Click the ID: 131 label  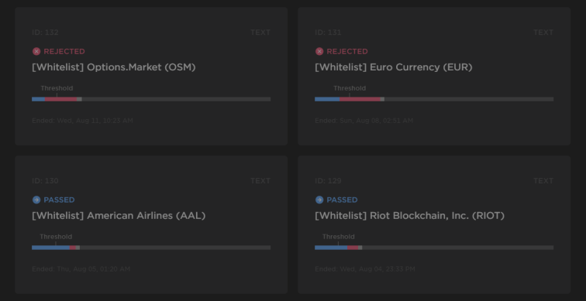(328, 32)
